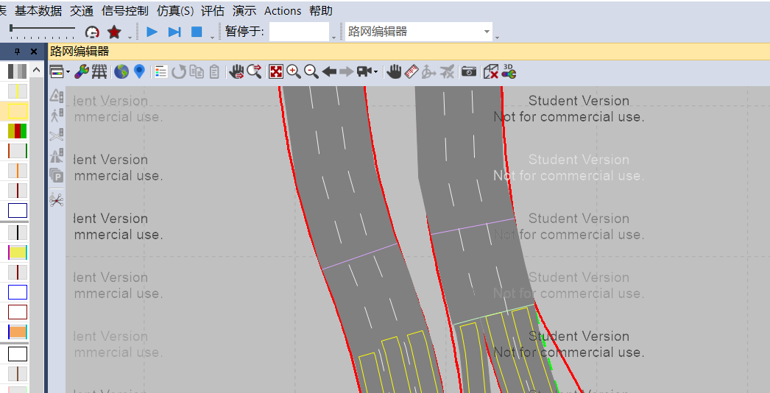Click auto-zoom magnifier with arrow icon
The image size is (770, 393).
point(254,71)
